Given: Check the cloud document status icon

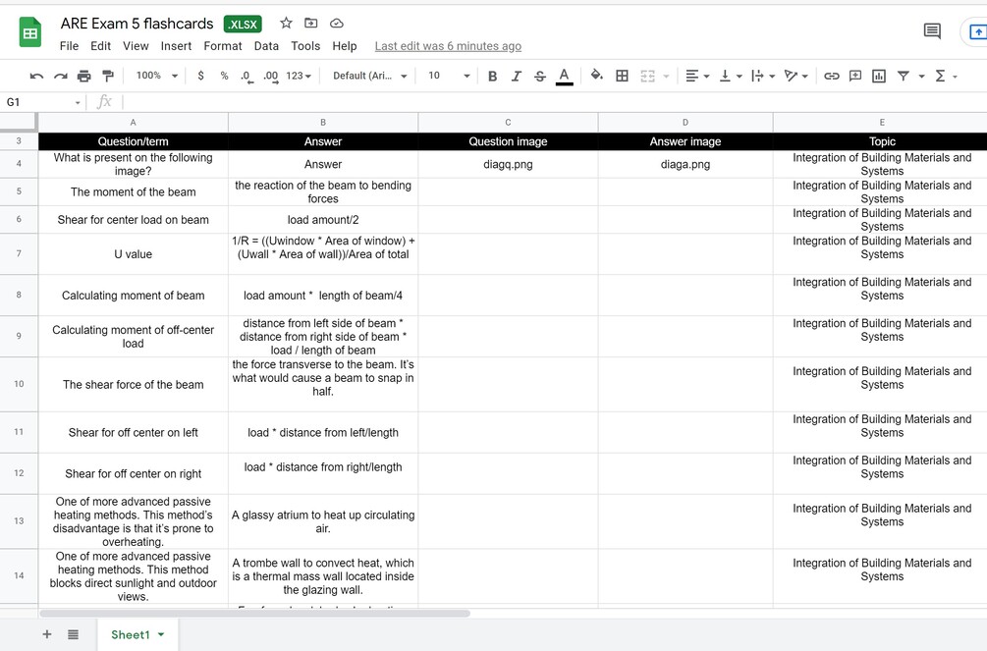Looking at the screenshot, I should [337, 24].
